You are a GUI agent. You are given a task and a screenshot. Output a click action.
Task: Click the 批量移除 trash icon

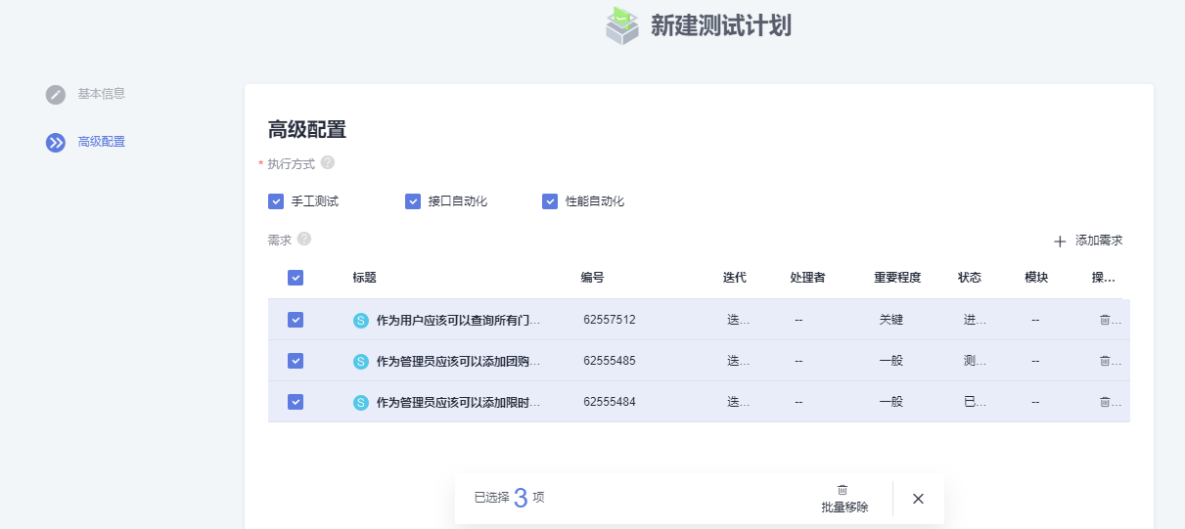[843, 490]
